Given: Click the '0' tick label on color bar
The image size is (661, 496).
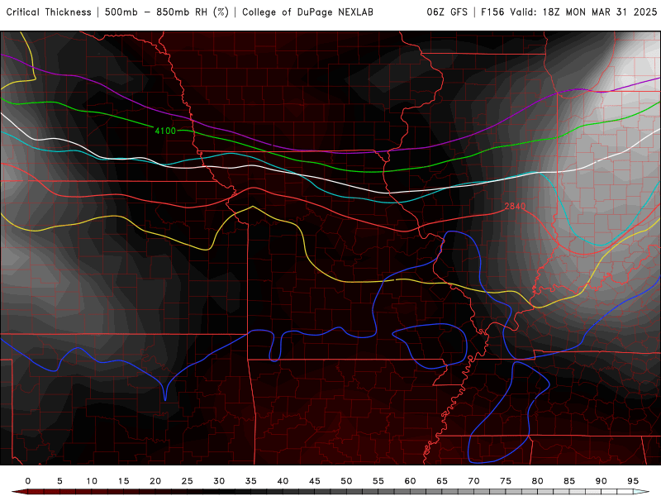Looking at the screenshot, I should coord(28,481).
